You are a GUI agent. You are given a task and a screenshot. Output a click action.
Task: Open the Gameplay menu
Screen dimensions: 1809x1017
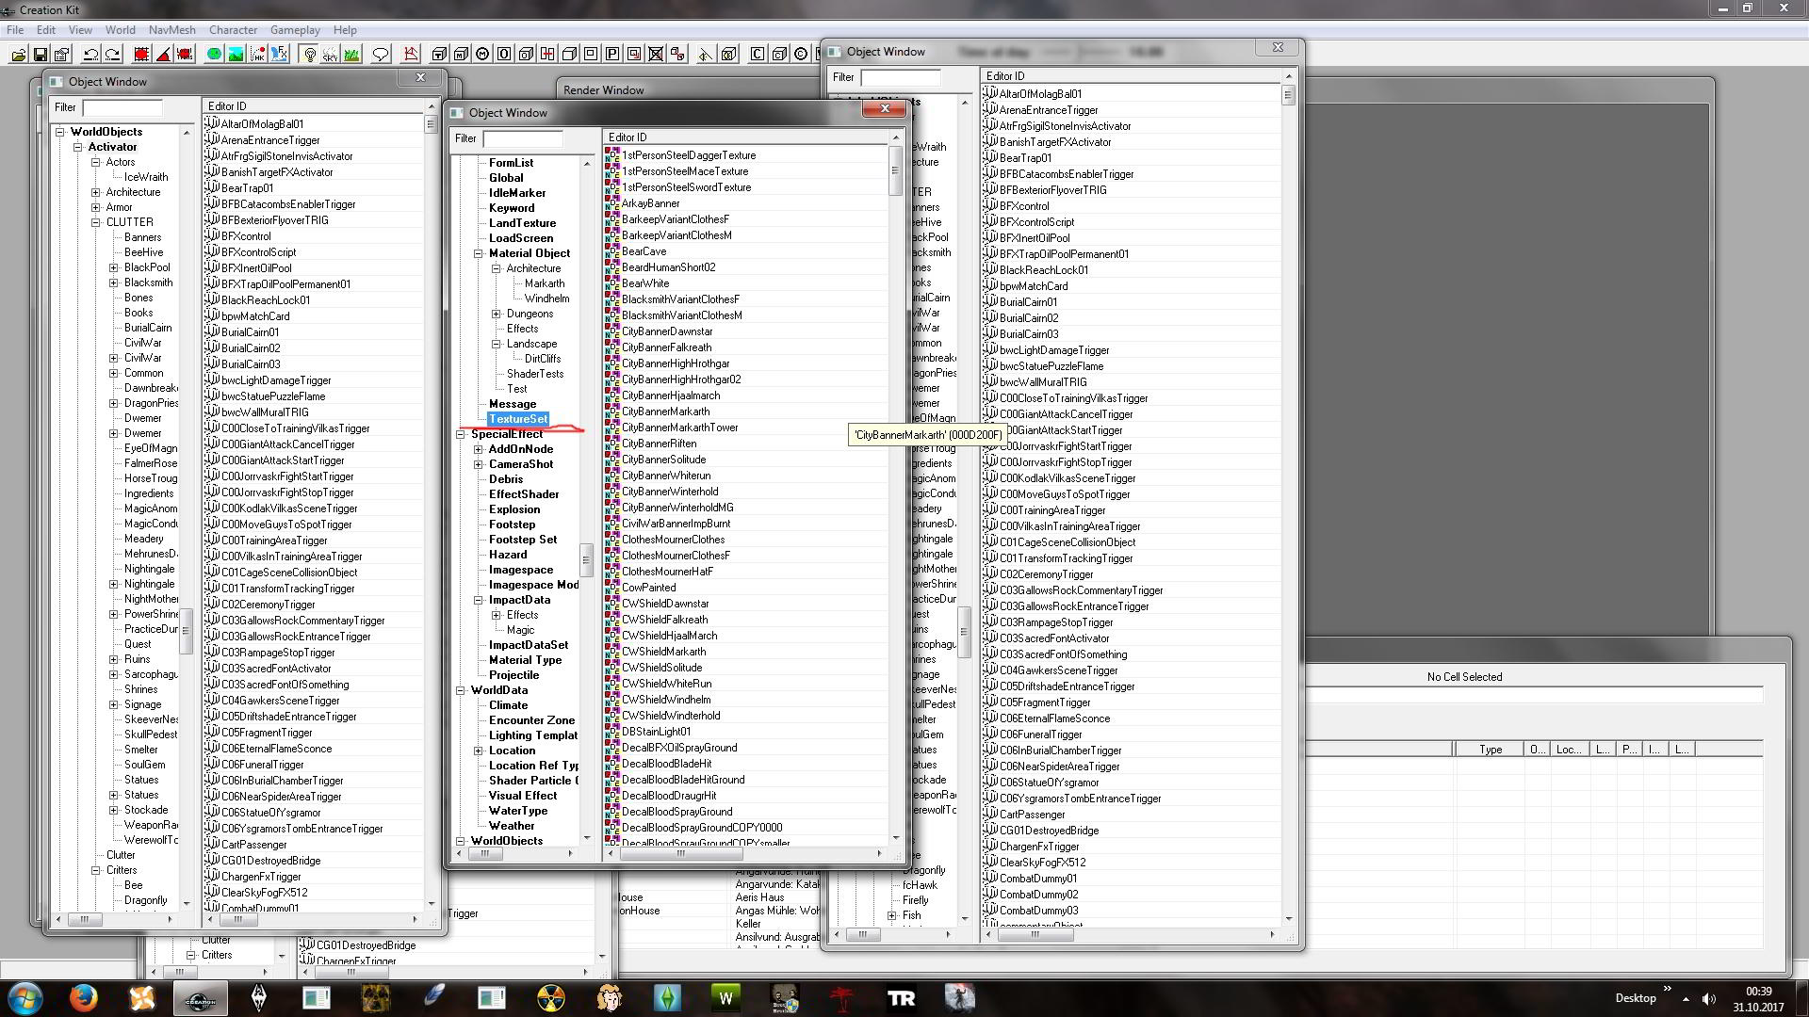click(295, 30)
